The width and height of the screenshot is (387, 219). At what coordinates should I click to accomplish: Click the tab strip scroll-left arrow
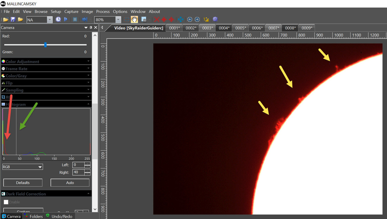tap(102, 28)
